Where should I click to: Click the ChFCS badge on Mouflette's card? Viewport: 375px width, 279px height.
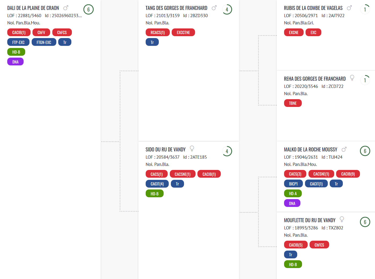click(319, 245)
